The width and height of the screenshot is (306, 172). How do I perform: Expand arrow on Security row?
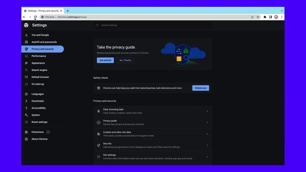tap(207, 145)
